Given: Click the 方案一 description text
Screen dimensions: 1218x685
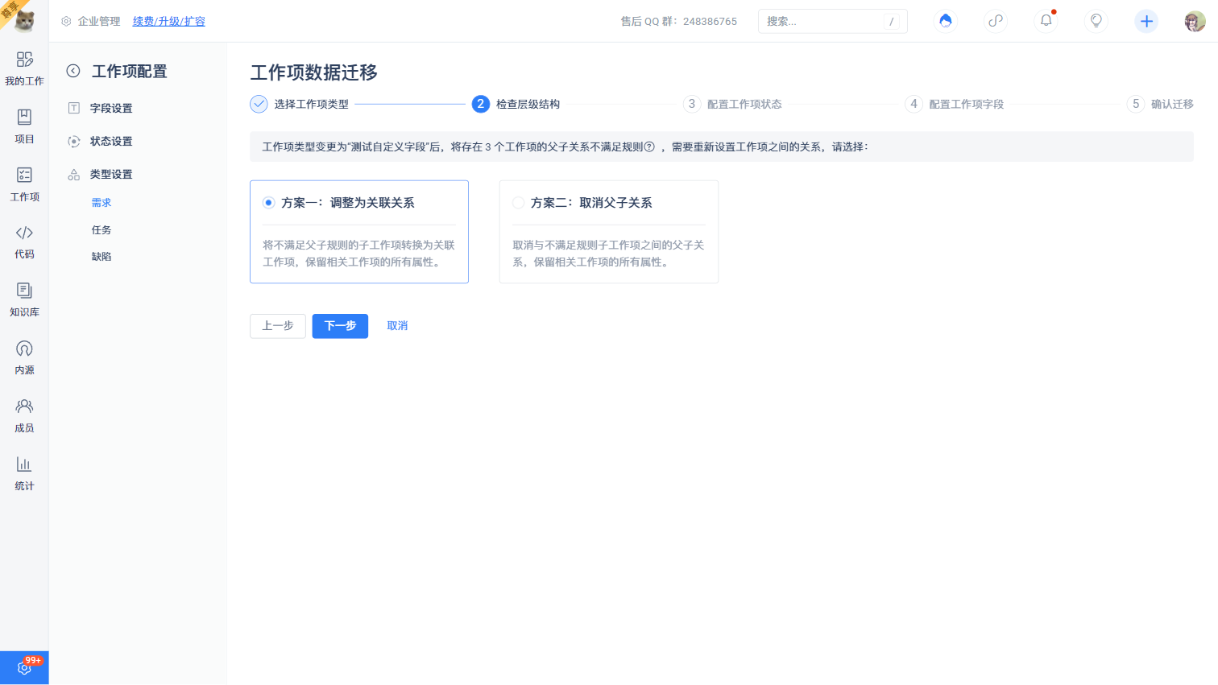Looking at the screenshot, I should click(x=359, y=254).
